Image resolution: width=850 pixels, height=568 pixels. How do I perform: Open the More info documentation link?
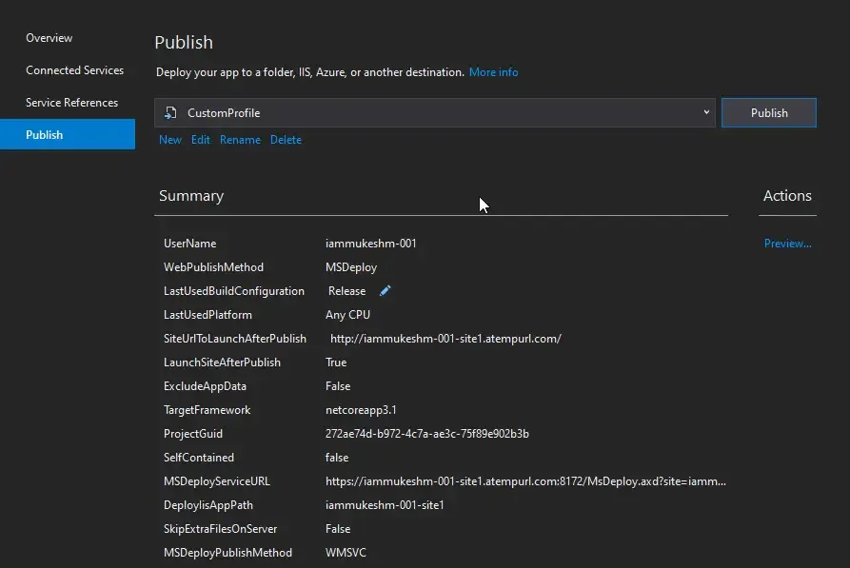click(493, 71)
